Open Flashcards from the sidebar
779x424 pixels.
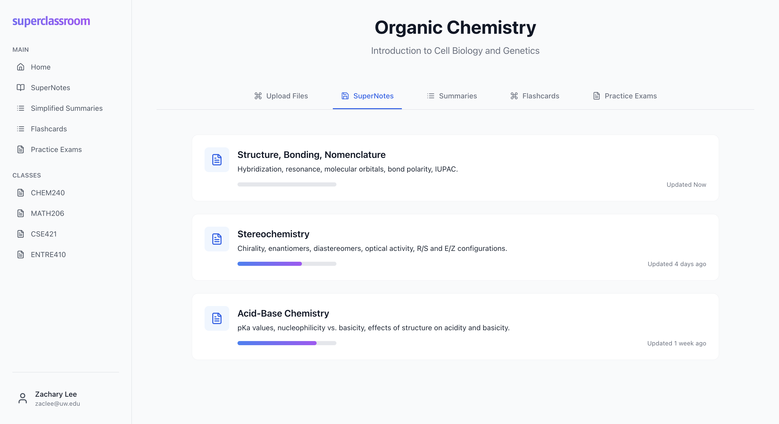[49, 129]
